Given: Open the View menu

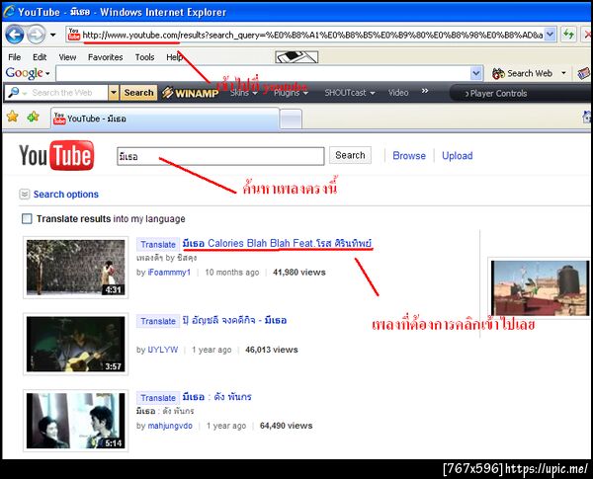Looking at the screenshot, I should point(67,57).
